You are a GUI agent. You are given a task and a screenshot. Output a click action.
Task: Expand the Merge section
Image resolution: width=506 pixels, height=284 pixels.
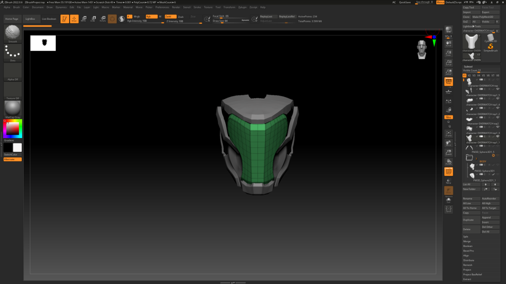coord(466,242)
